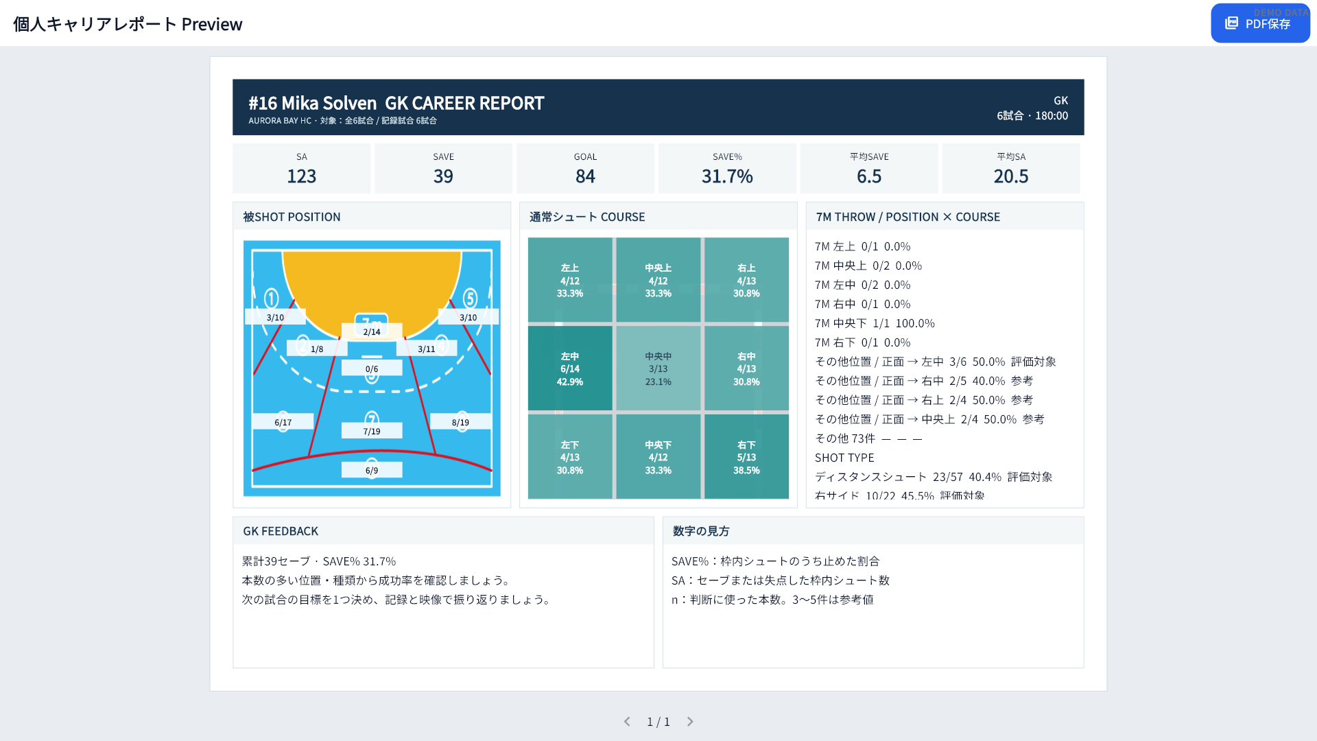The width and height of the screenshot is (1317, 741).
Task: Click the 2/14 shot position label
Action: [x=372, y=331]
